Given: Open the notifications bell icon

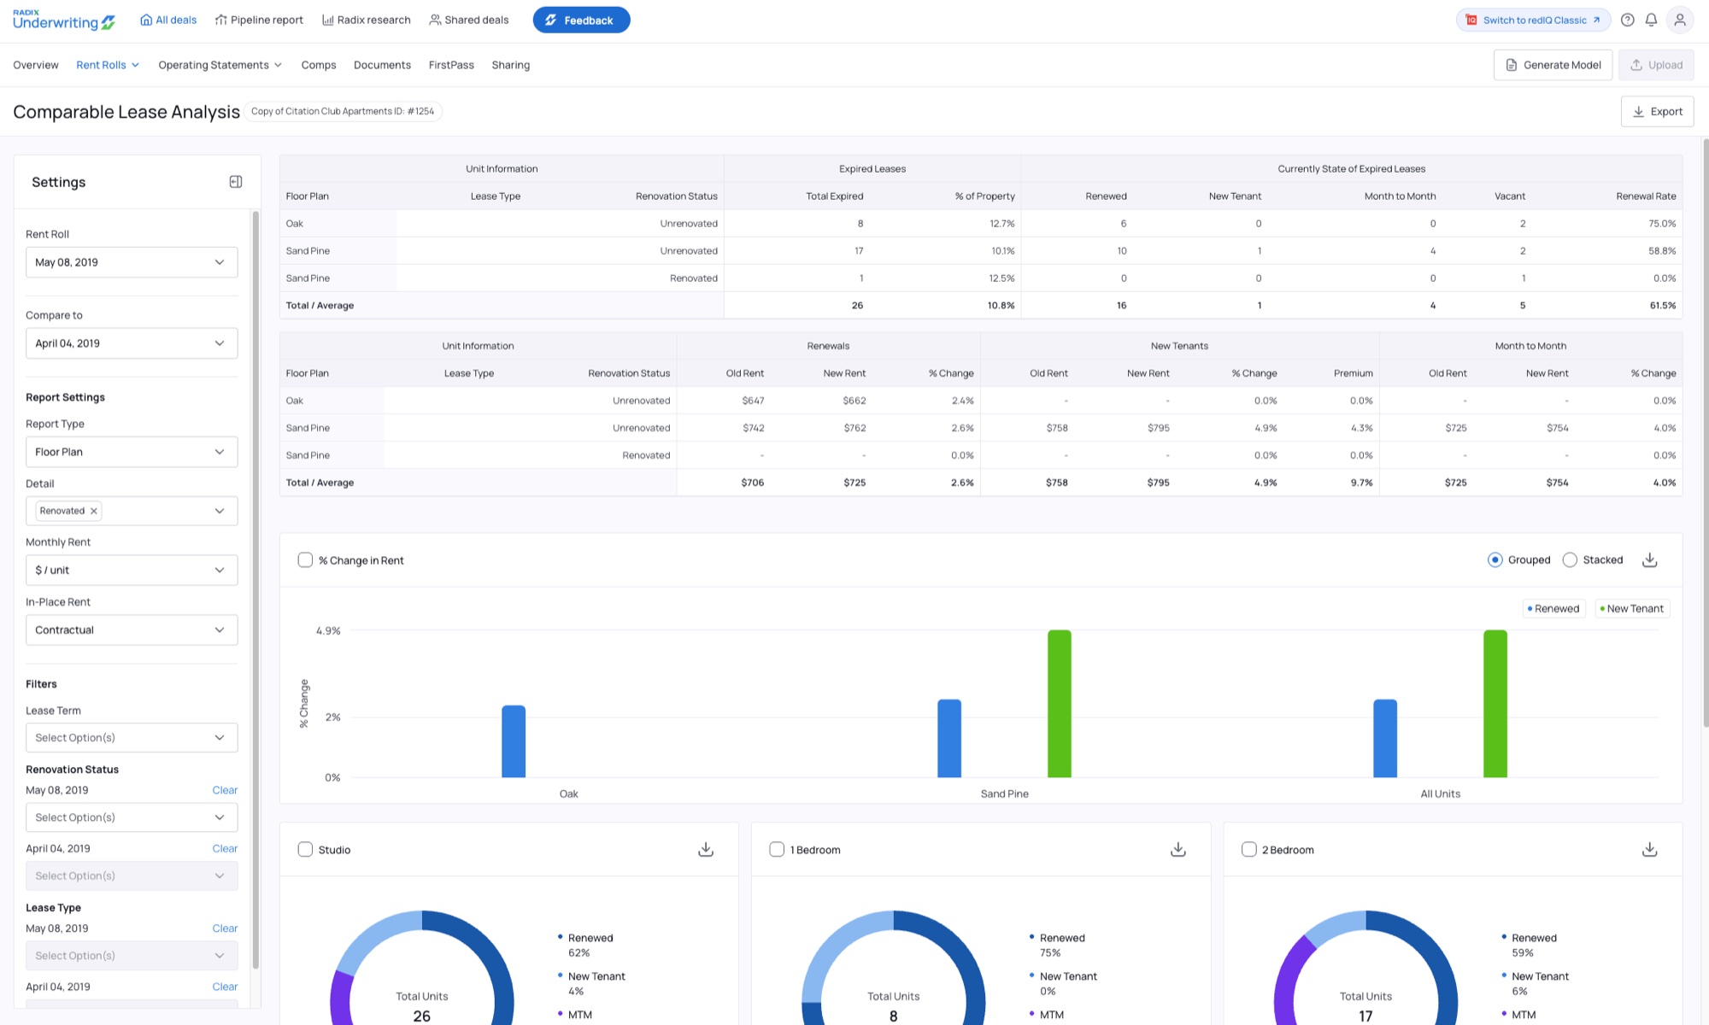Looking at the screenshot, I should point(1651,20).
